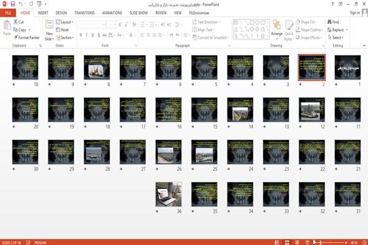Click Find in Editing group

pos(333,22)
